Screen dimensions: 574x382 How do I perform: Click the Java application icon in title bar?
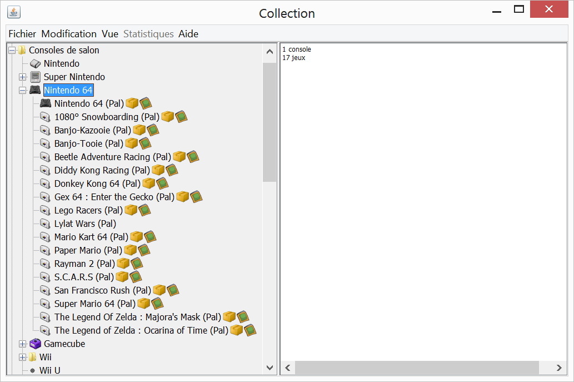[x=13, y=12]
